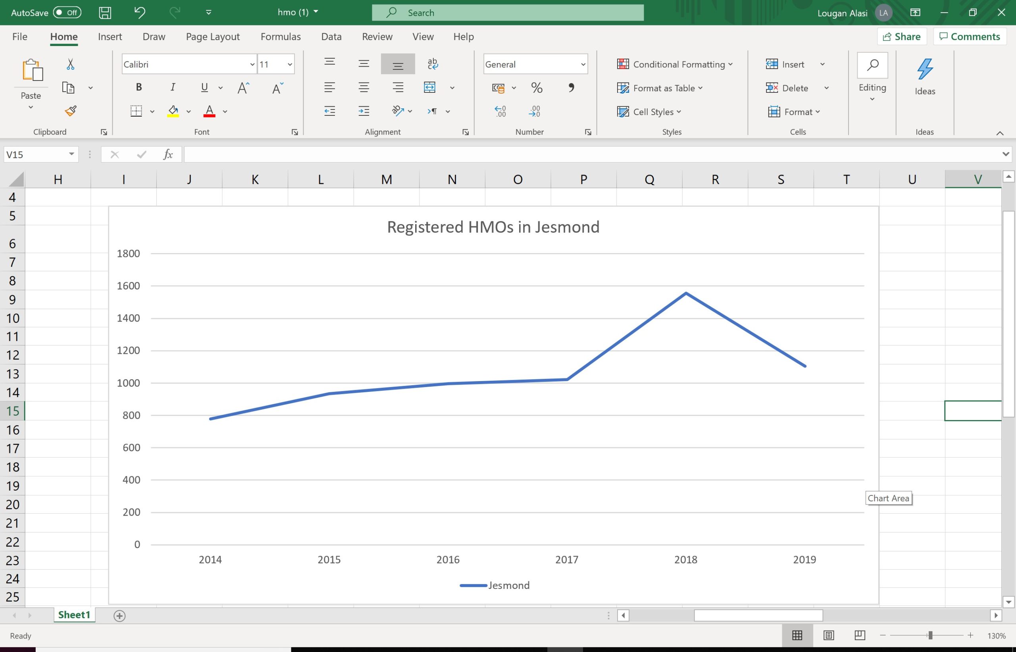Open the General number format dropdown
1016x652 pixels.
tap(583, 64)
